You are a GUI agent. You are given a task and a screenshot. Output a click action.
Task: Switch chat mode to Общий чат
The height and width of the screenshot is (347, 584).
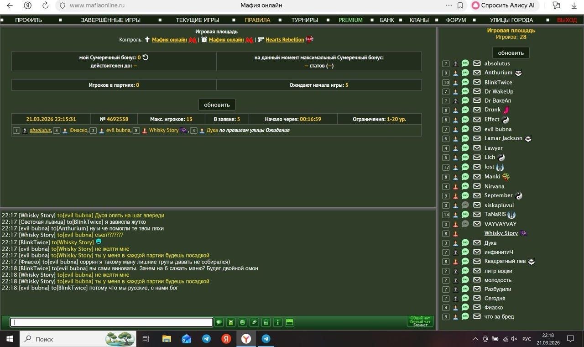[x=420, y=318]
